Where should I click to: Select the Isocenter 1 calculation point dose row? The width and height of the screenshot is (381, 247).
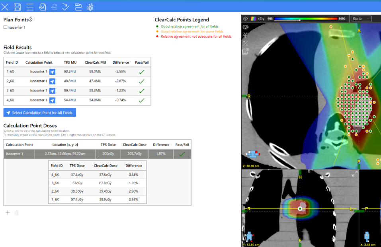[x=97, y=154]
